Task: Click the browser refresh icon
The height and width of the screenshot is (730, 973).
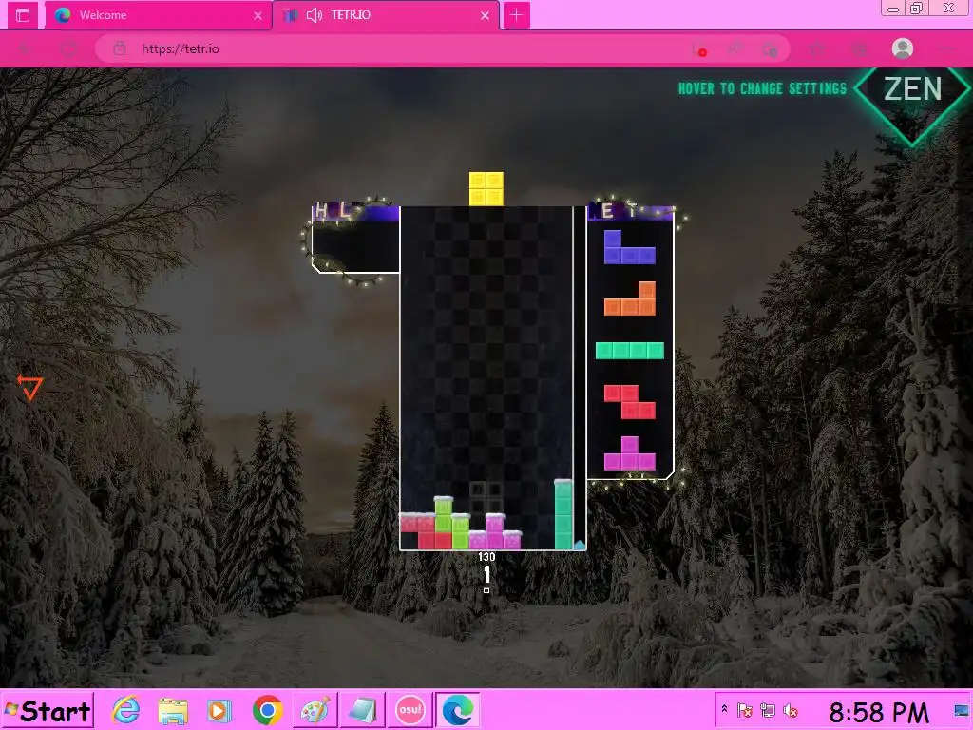Action: tap(68, 48)
